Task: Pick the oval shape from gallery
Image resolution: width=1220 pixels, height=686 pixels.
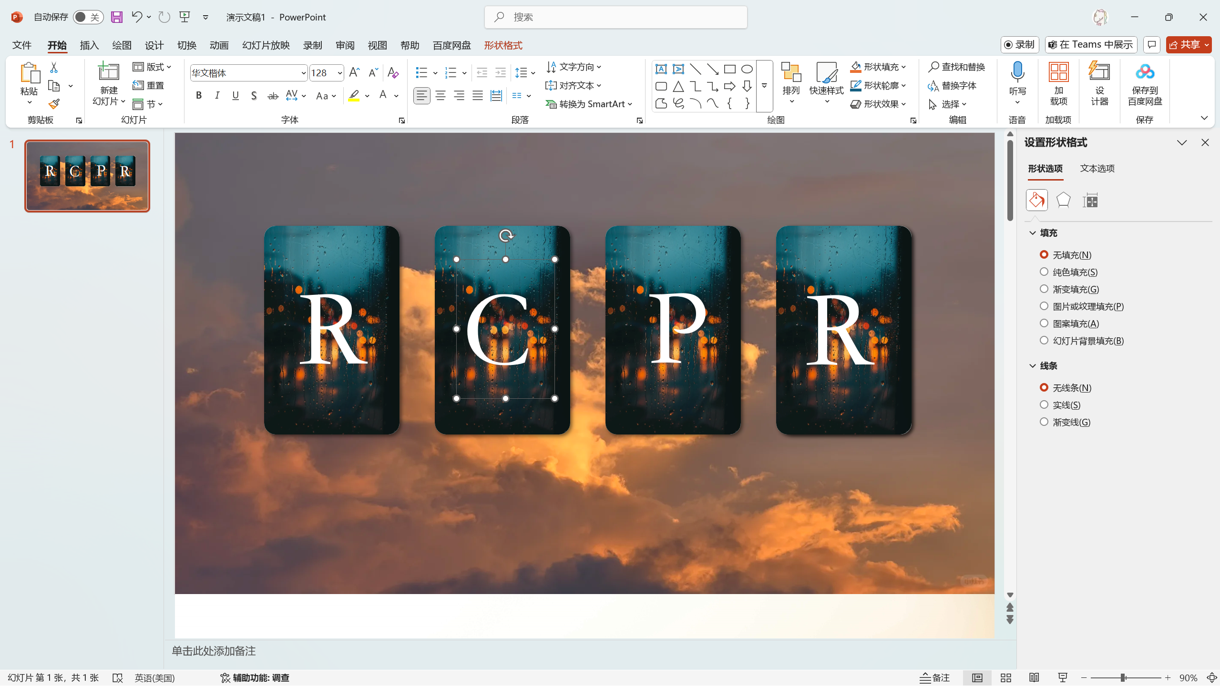Action: (x=747, y=69)
